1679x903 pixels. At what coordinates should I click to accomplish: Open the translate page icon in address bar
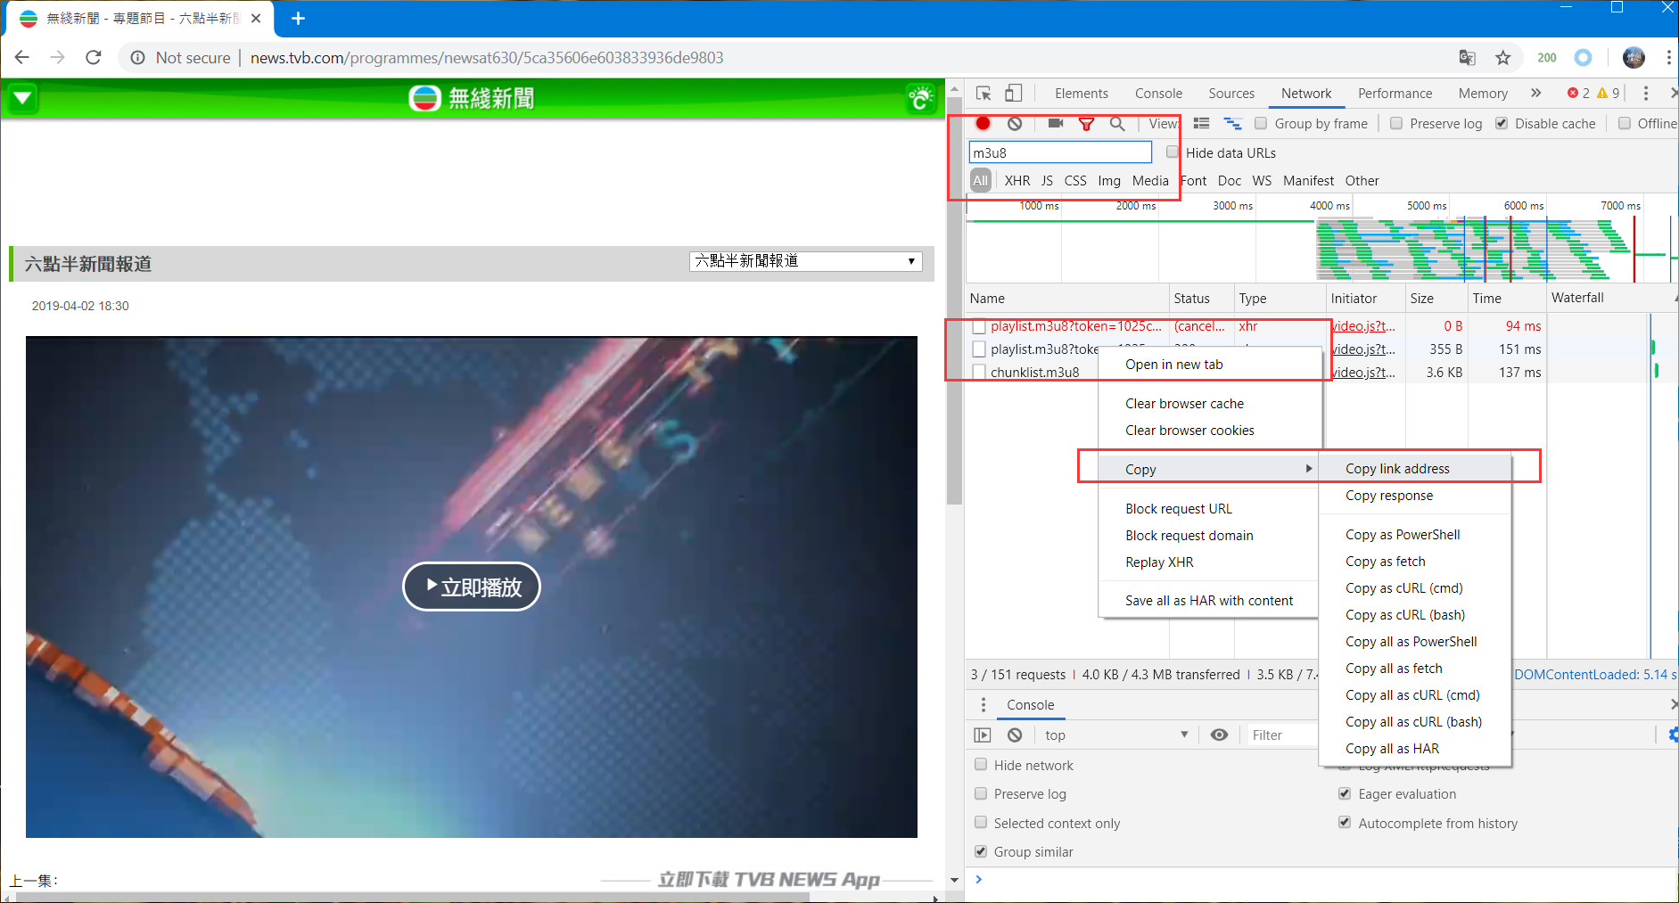(1467, 58)
